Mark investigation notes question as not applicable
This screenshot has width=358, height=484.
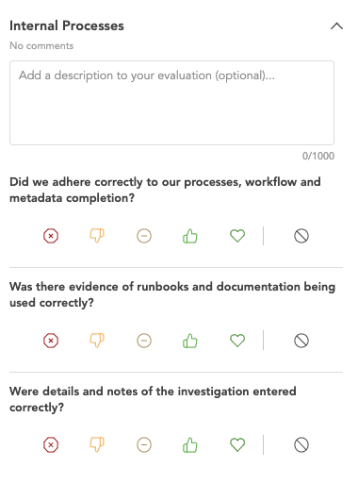coord(301,445)
